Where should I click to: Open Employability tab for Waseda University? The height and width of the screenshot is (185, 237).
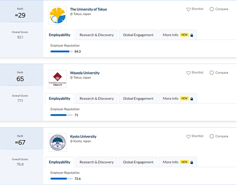point(60,99)
